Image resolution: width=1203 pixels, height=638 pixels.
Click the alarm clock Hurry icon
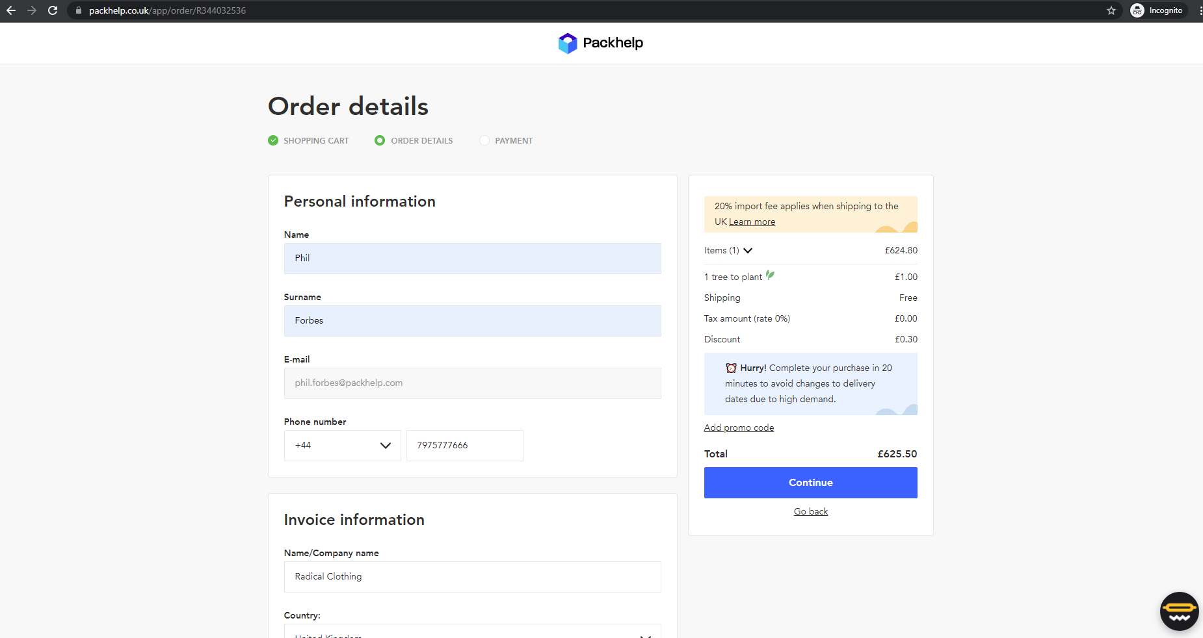732,368
